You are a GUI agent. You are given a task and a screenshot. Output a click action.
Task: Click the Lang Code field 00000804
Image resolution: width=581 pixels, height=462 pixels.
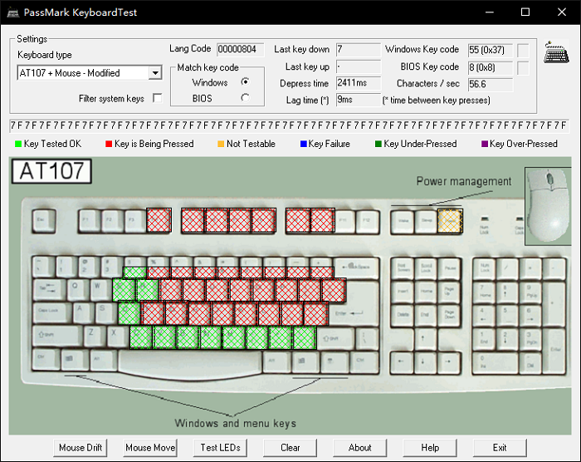241,49
